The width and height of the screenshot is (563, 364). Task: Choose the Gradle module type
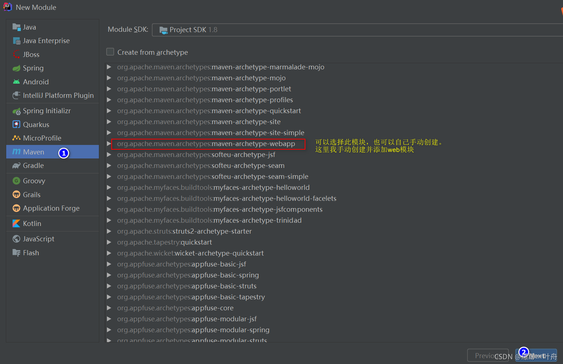click(53, 165)
